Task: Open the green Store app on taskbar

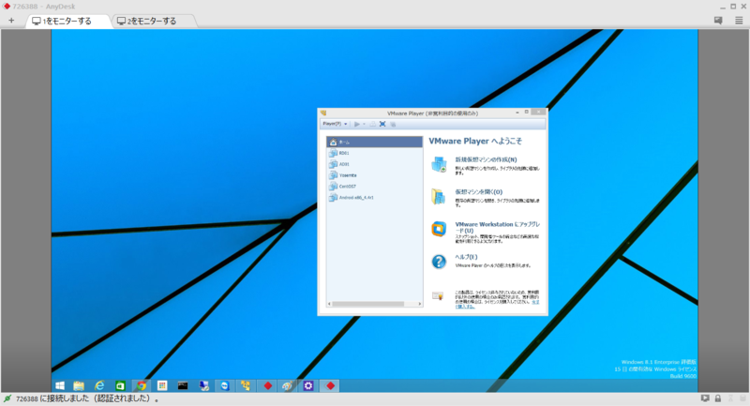Action: point(120,385)
